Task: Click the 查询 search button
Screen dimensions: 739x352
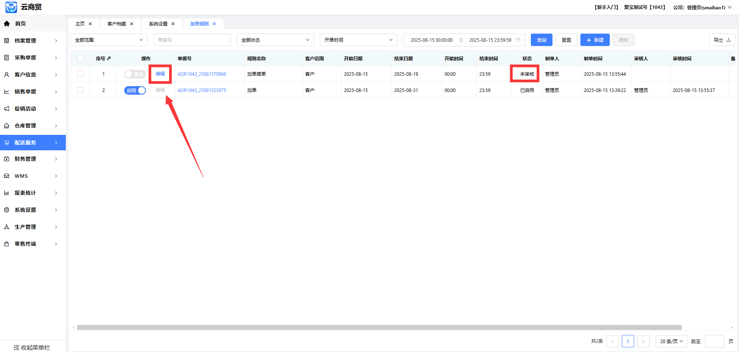Action: tap(541, 40)
